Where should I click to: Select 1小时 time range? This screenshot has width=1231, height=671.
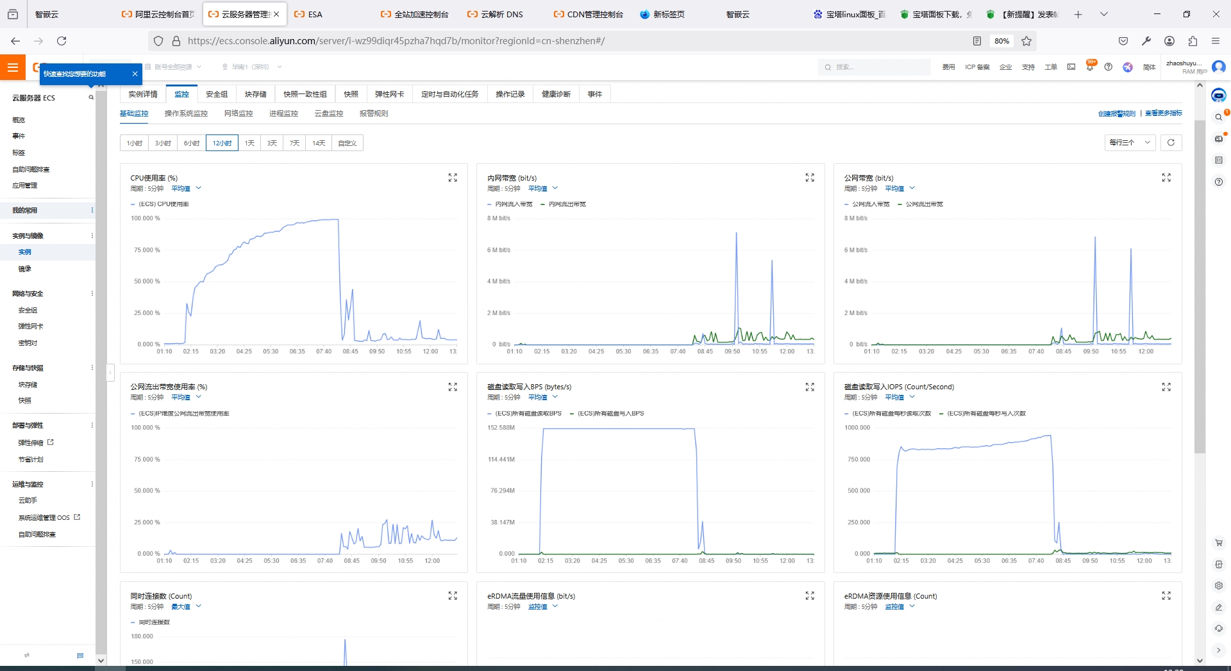(x=135, y=143)
